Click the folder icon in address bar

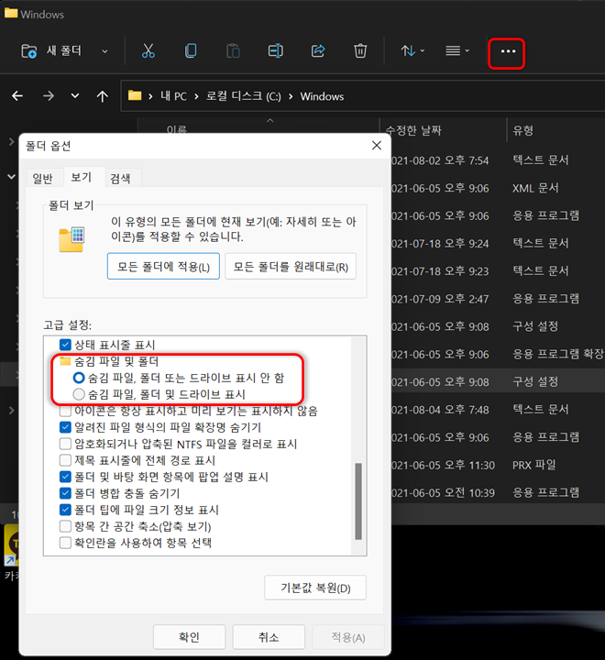(x=135, y=95)
